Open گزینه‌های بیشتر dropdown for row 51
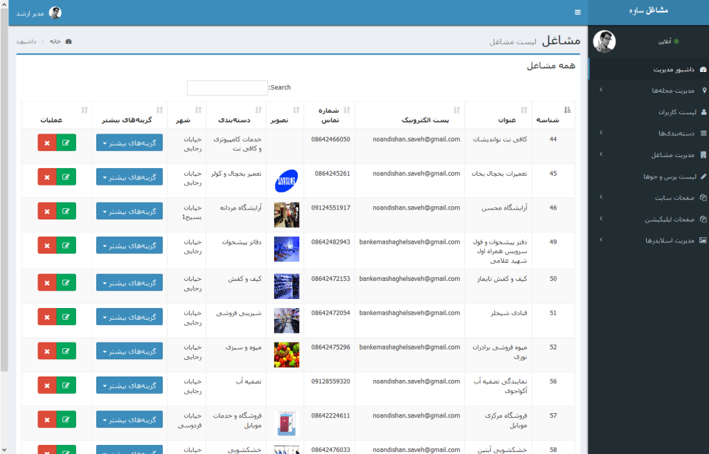The width and height of the screenshot is (709, 454). [x=129, y=317]
